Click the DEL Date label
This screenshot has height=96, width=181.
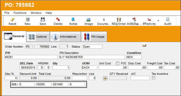[x=26, y=63]
